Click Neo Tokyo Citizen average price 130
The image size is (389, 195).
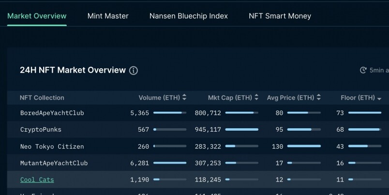point(277,147)
